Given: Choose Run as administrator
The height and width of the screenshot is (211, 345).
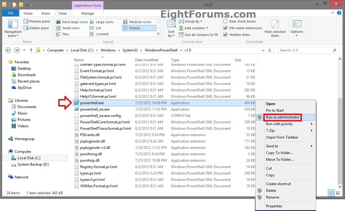Looking at the screenshot, I should click(286, 117).
